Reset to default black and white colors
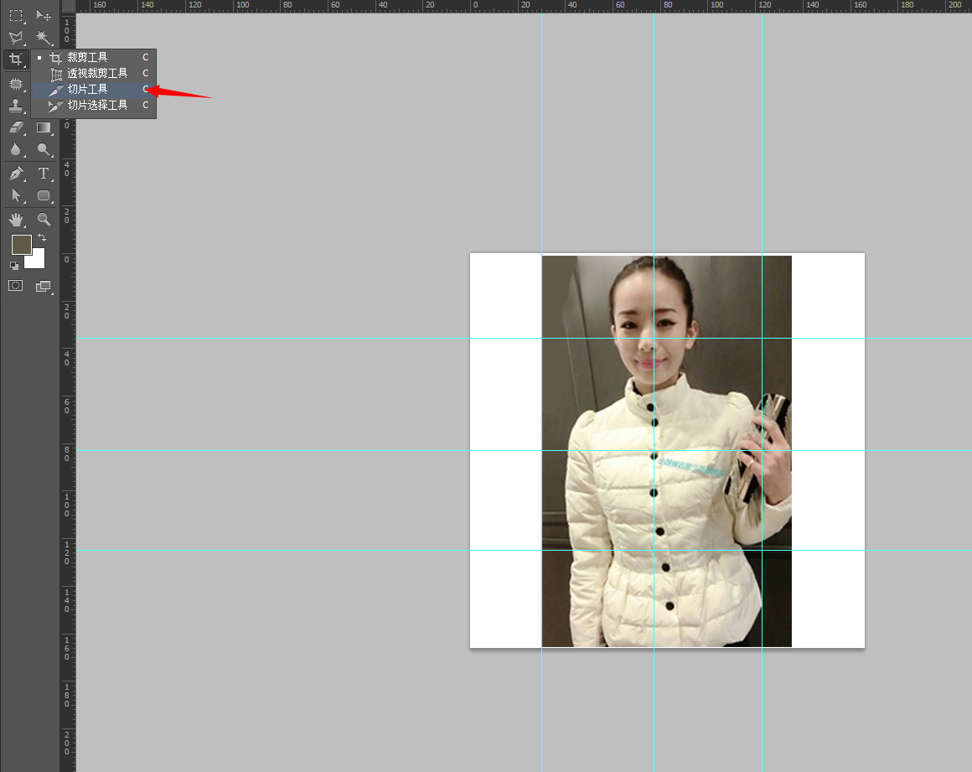 tap(14, 266)
